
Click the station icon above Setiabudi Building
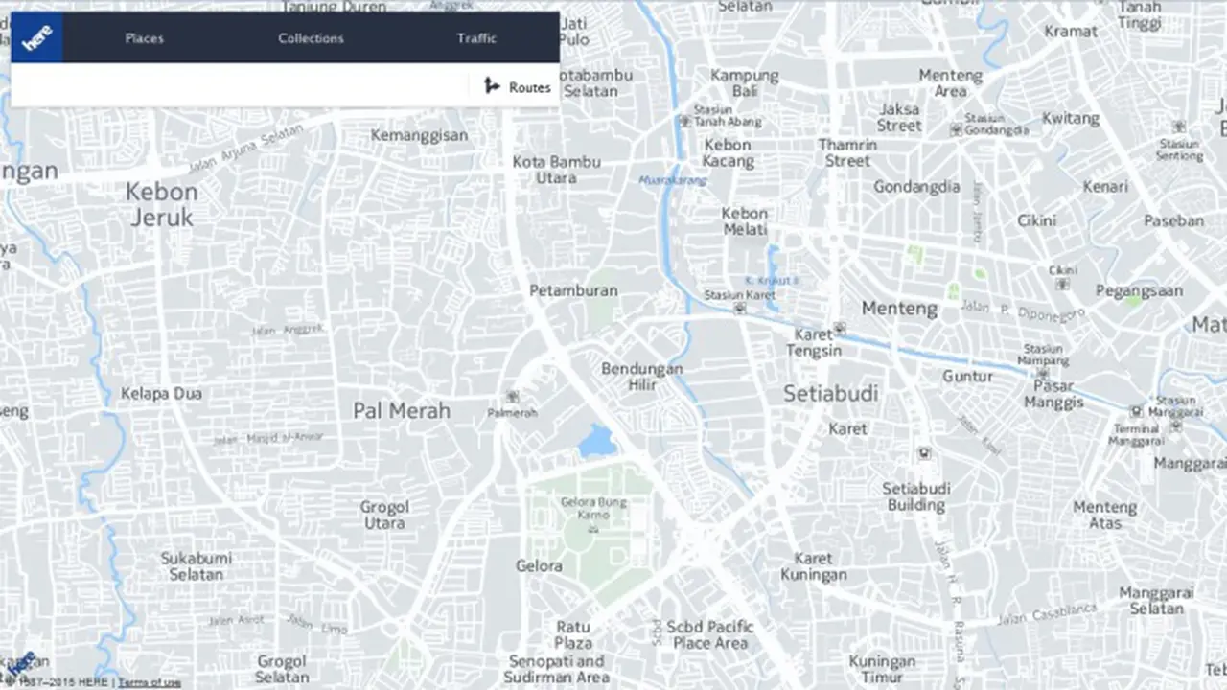click(x=923, y=452)
